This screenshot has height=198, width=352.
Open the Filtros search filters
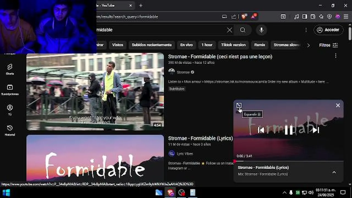[x=329, y=45]
